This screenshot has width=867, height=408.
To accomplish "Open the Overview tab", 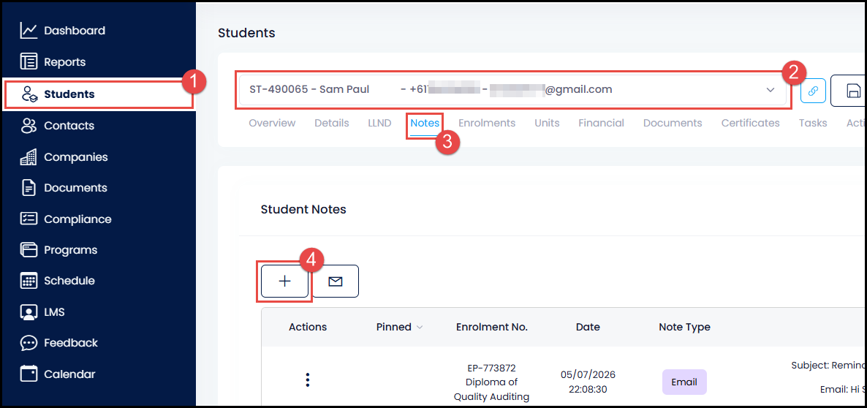I will pyautogui.click(x=272, y=124).
